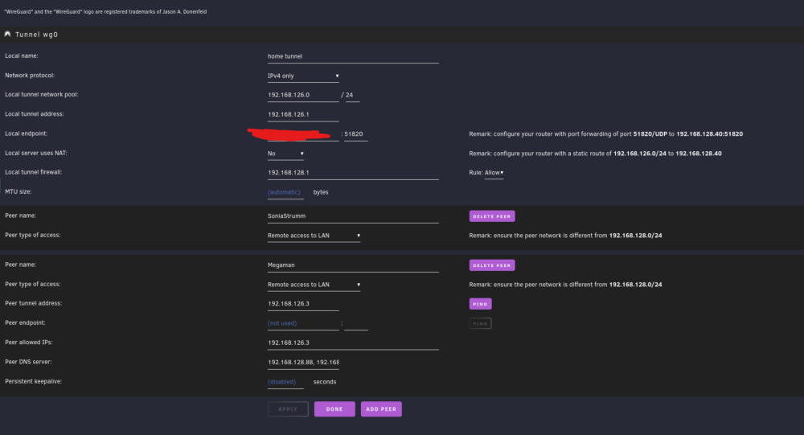Viewport: 804px width, 435px height.
Task: Delete the Megaman peer
Action: [x=492, y=265]
